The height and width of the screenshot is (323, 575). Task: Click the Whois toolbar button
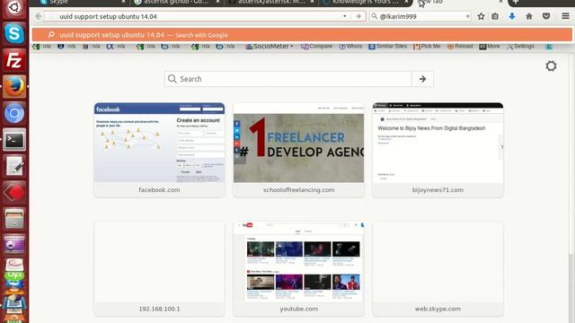(350, 47)
